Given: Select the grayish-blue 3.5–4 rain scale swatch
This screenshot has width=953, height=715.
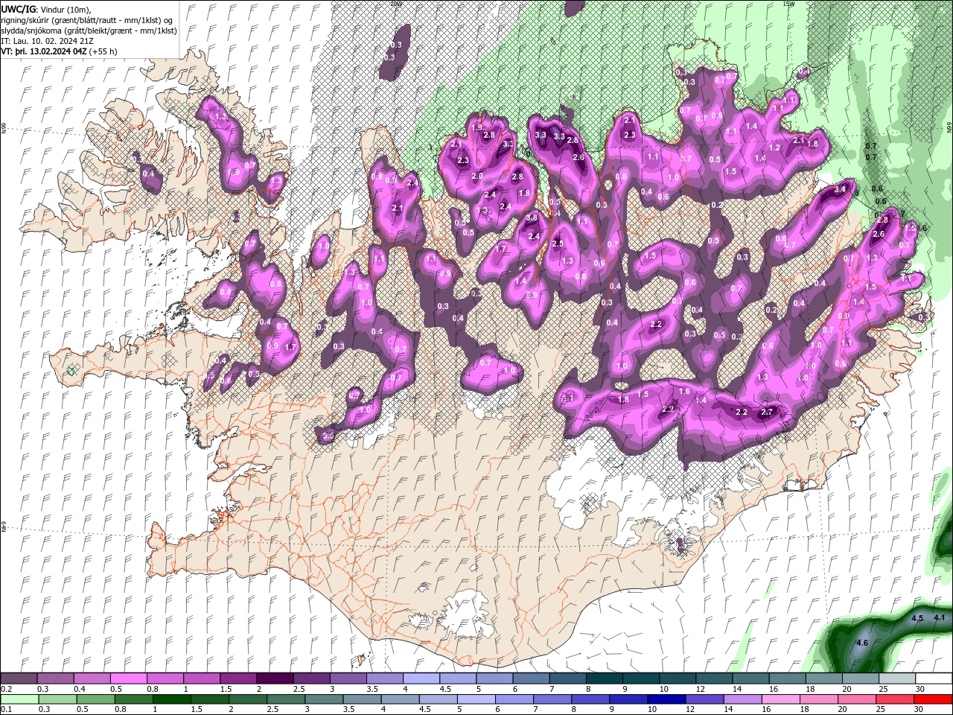Looking at the screenshot, I should click(x=363, y=699).
